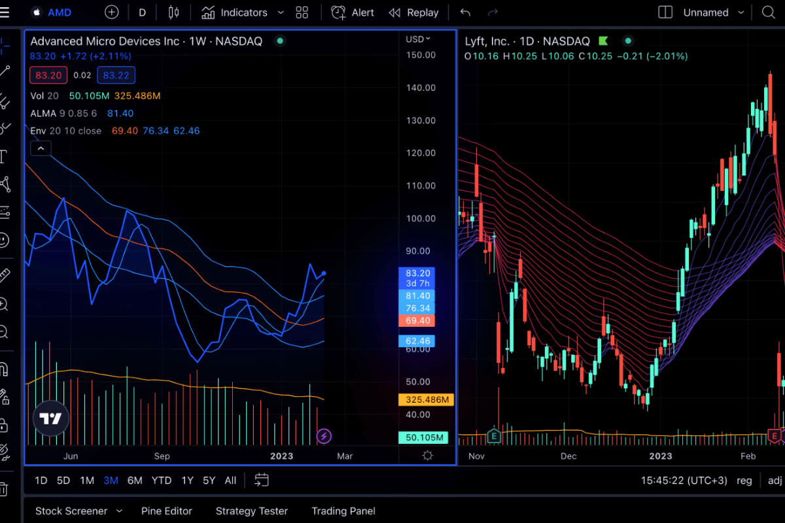Click the AMD market status green dot

coord(280,41)
